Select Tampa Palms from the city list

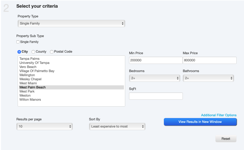pyautogui.click(x=29, y=59)
